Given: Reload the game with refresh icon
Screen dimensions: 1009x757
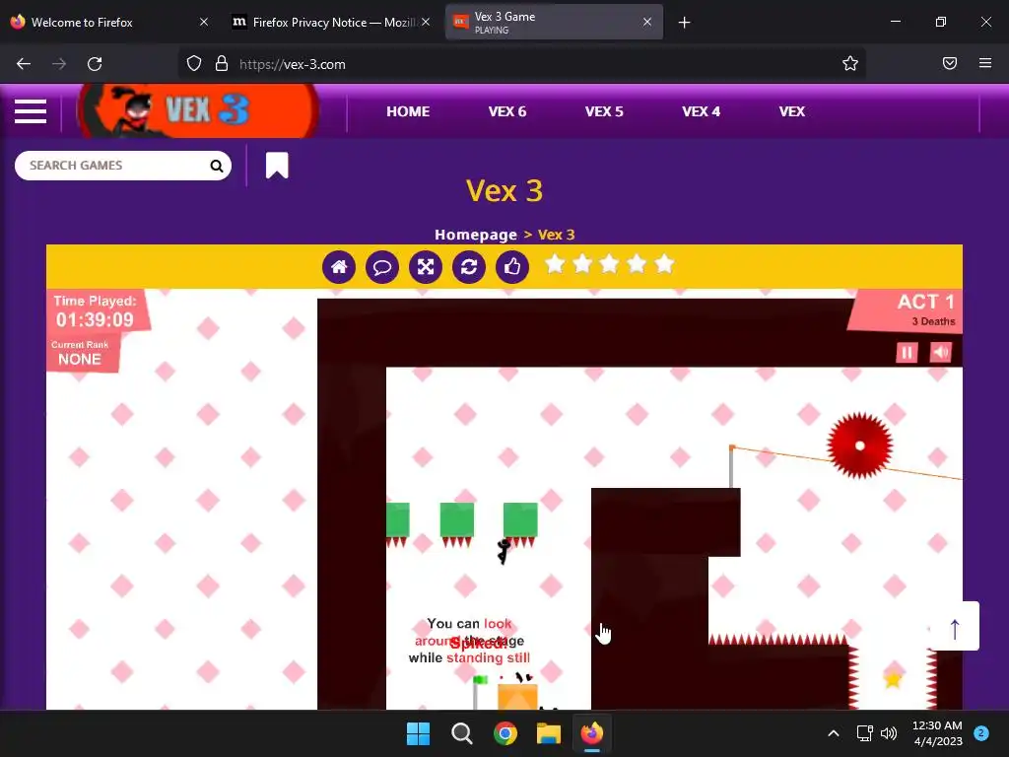Looking at the screenshot, I should click(x=469, y=266).
